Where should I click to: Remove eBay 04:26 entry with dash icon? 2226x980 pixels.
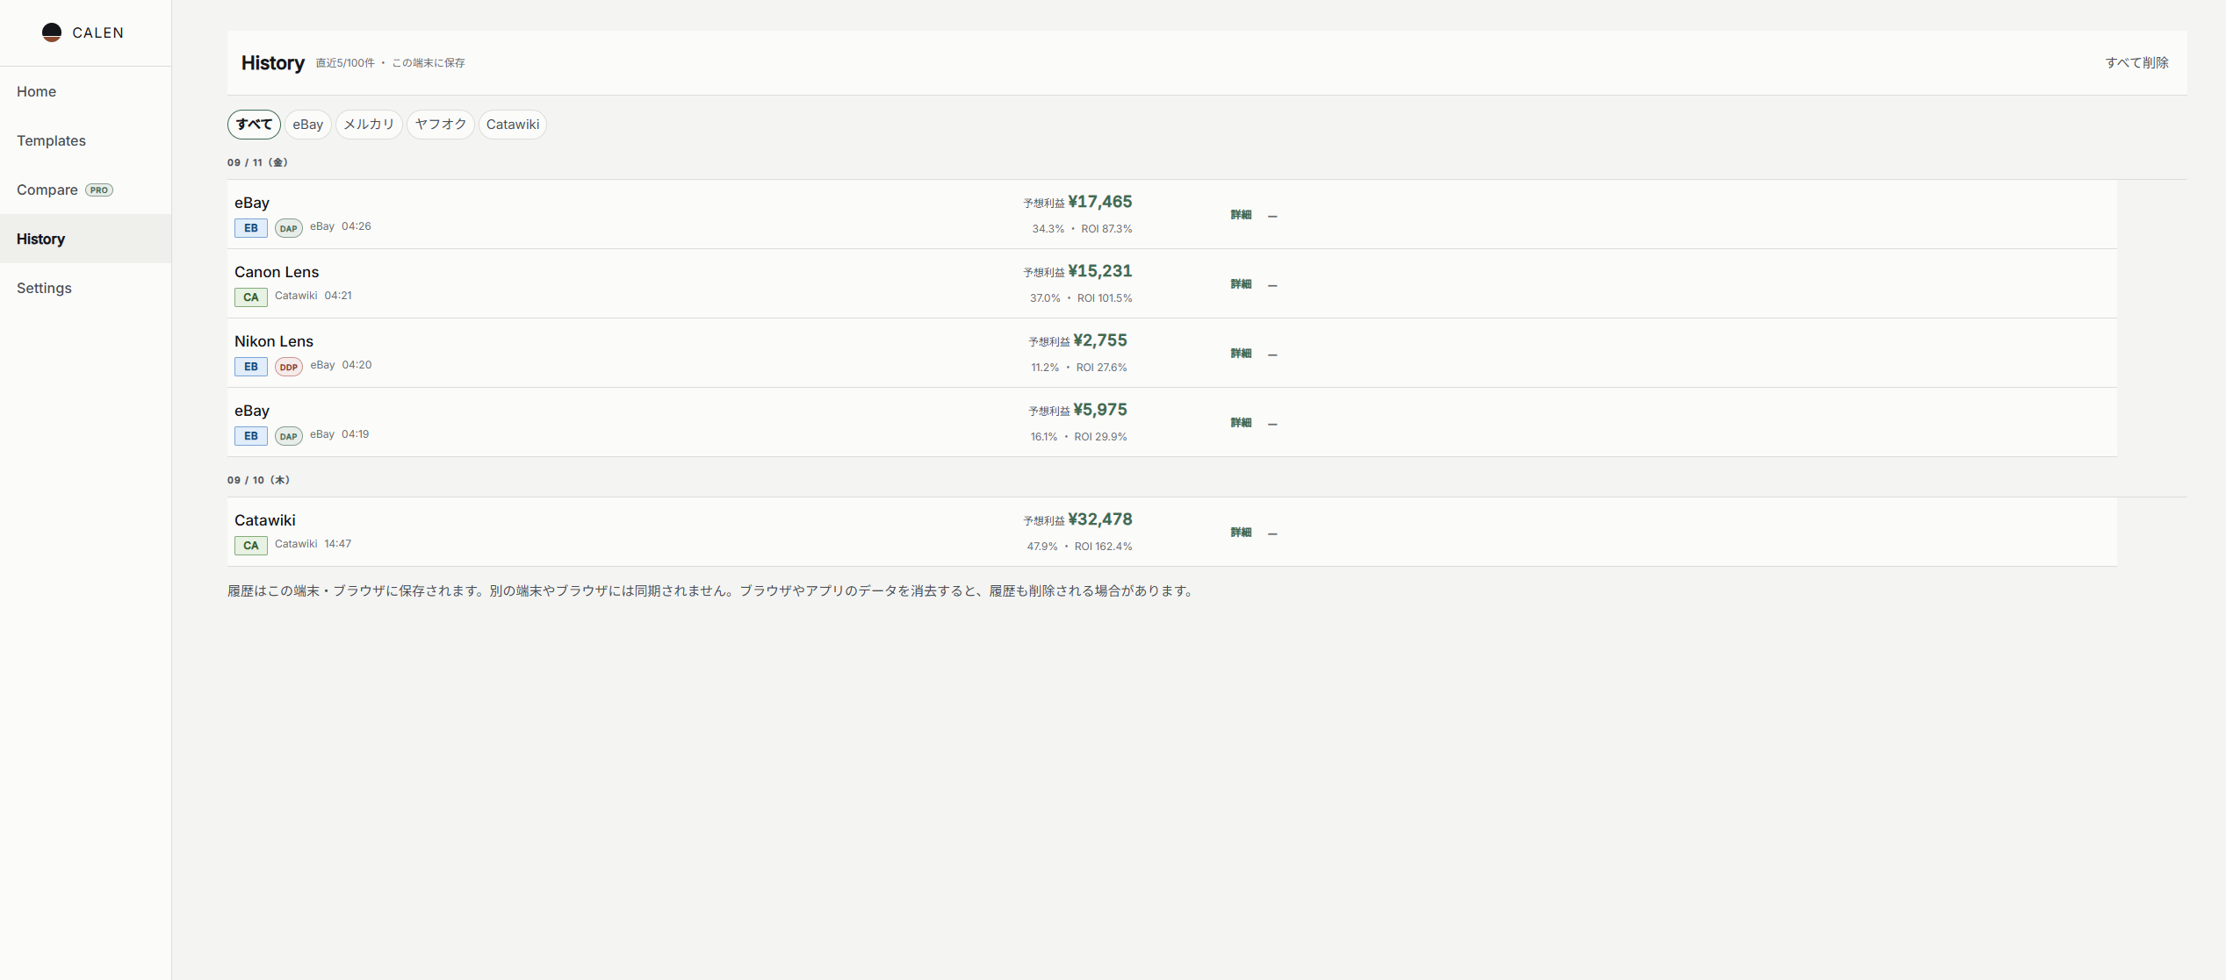[x=1272, y=216]
